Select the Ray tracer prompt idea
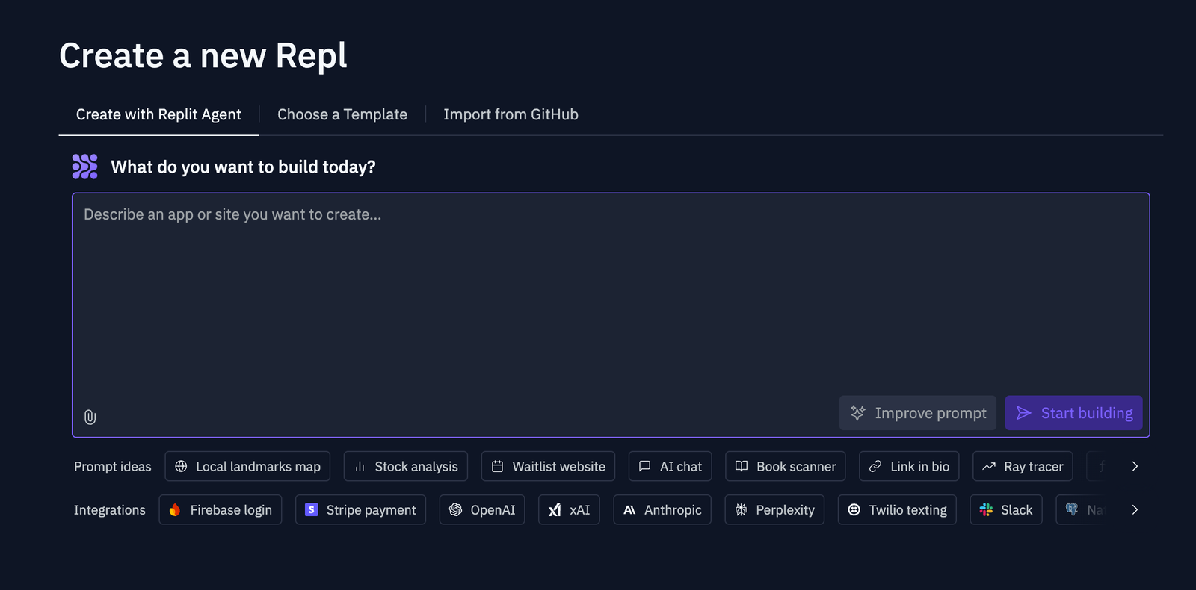1196x590 pixels. pos(1023,467)
